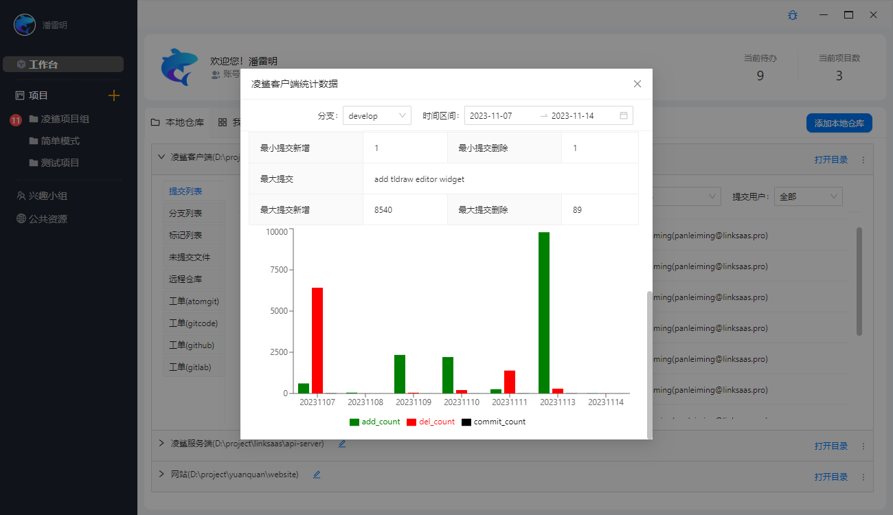This screenshot has height=515, width=893.
Task: Click the bug debug icon in title bar
Action: pos(793,14)
